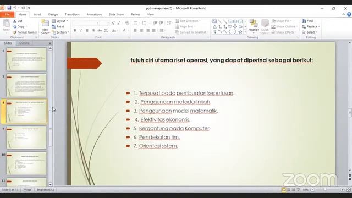352x198 pixels.
Task: Open the Section dropdown
Action: tap(61, 32)
